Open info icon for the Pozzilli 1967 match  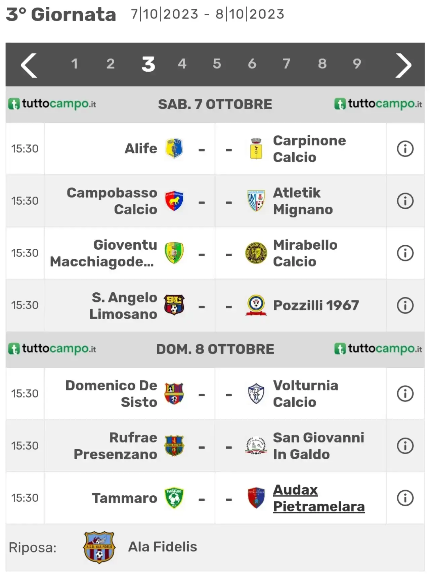405,305
